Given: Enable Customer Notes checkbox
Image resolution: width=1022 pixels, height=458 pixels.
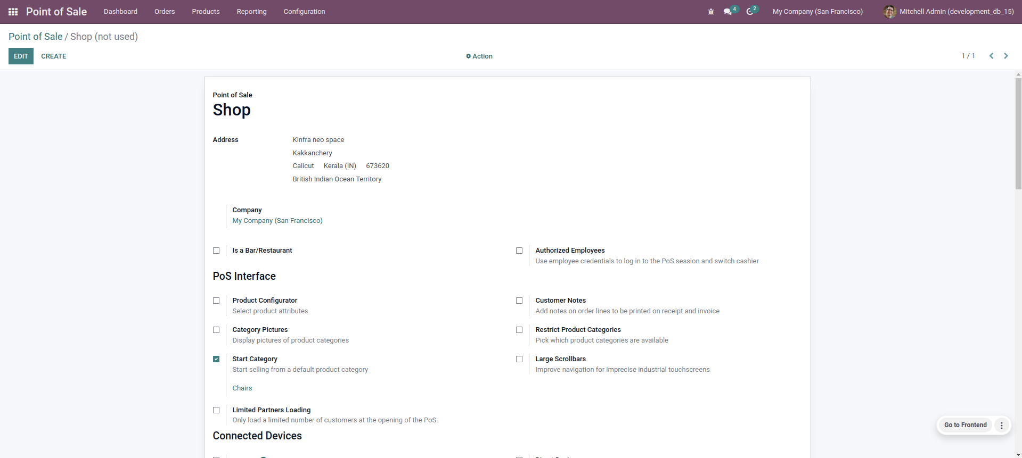Looking at the screenshot, I should pos(519,301).
